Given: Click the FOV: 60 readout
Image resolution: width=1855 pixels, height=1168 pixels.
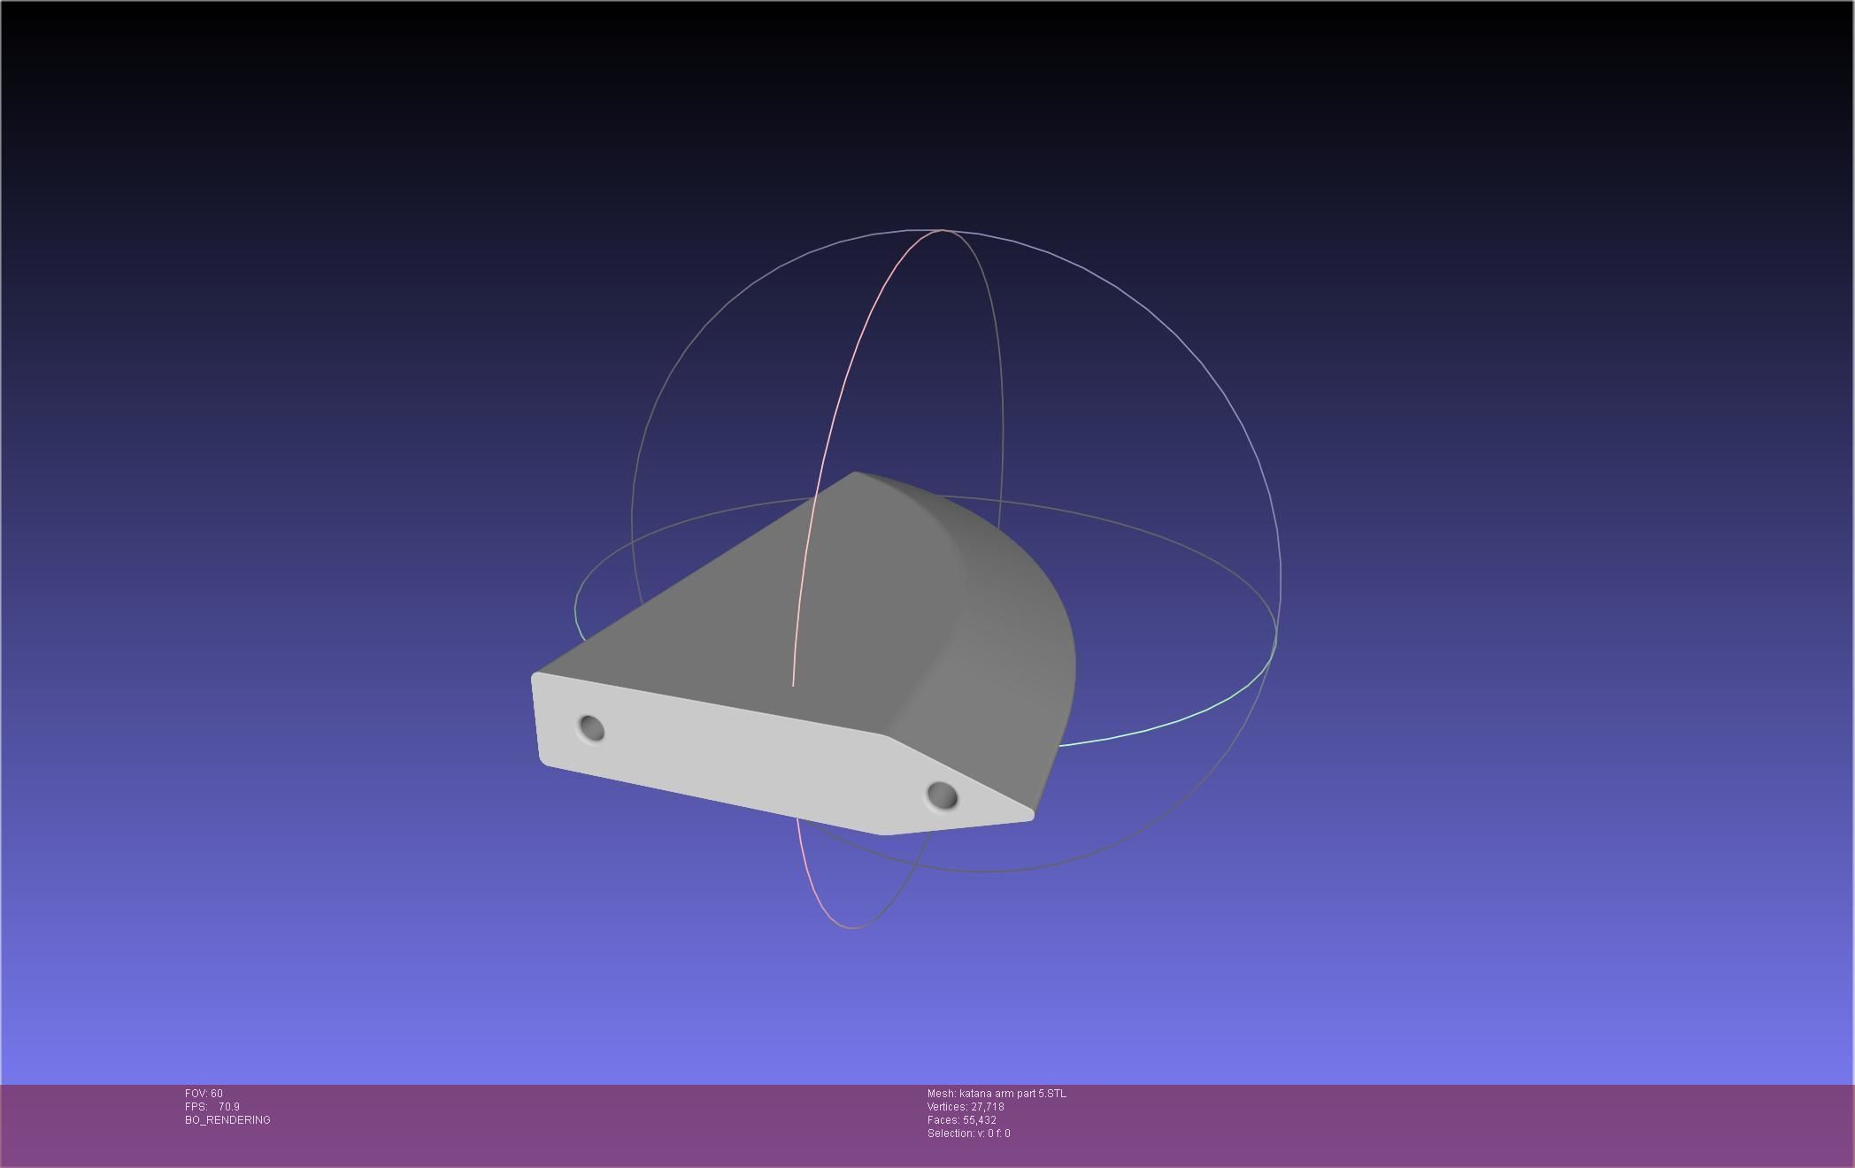Looking at the screenshot, I should [x=204, y=1094].
